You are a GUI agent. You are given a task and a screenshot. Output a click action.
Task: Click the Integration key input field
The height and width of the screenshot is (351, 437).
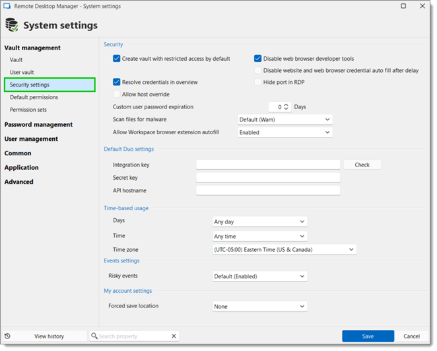[268, 165]
